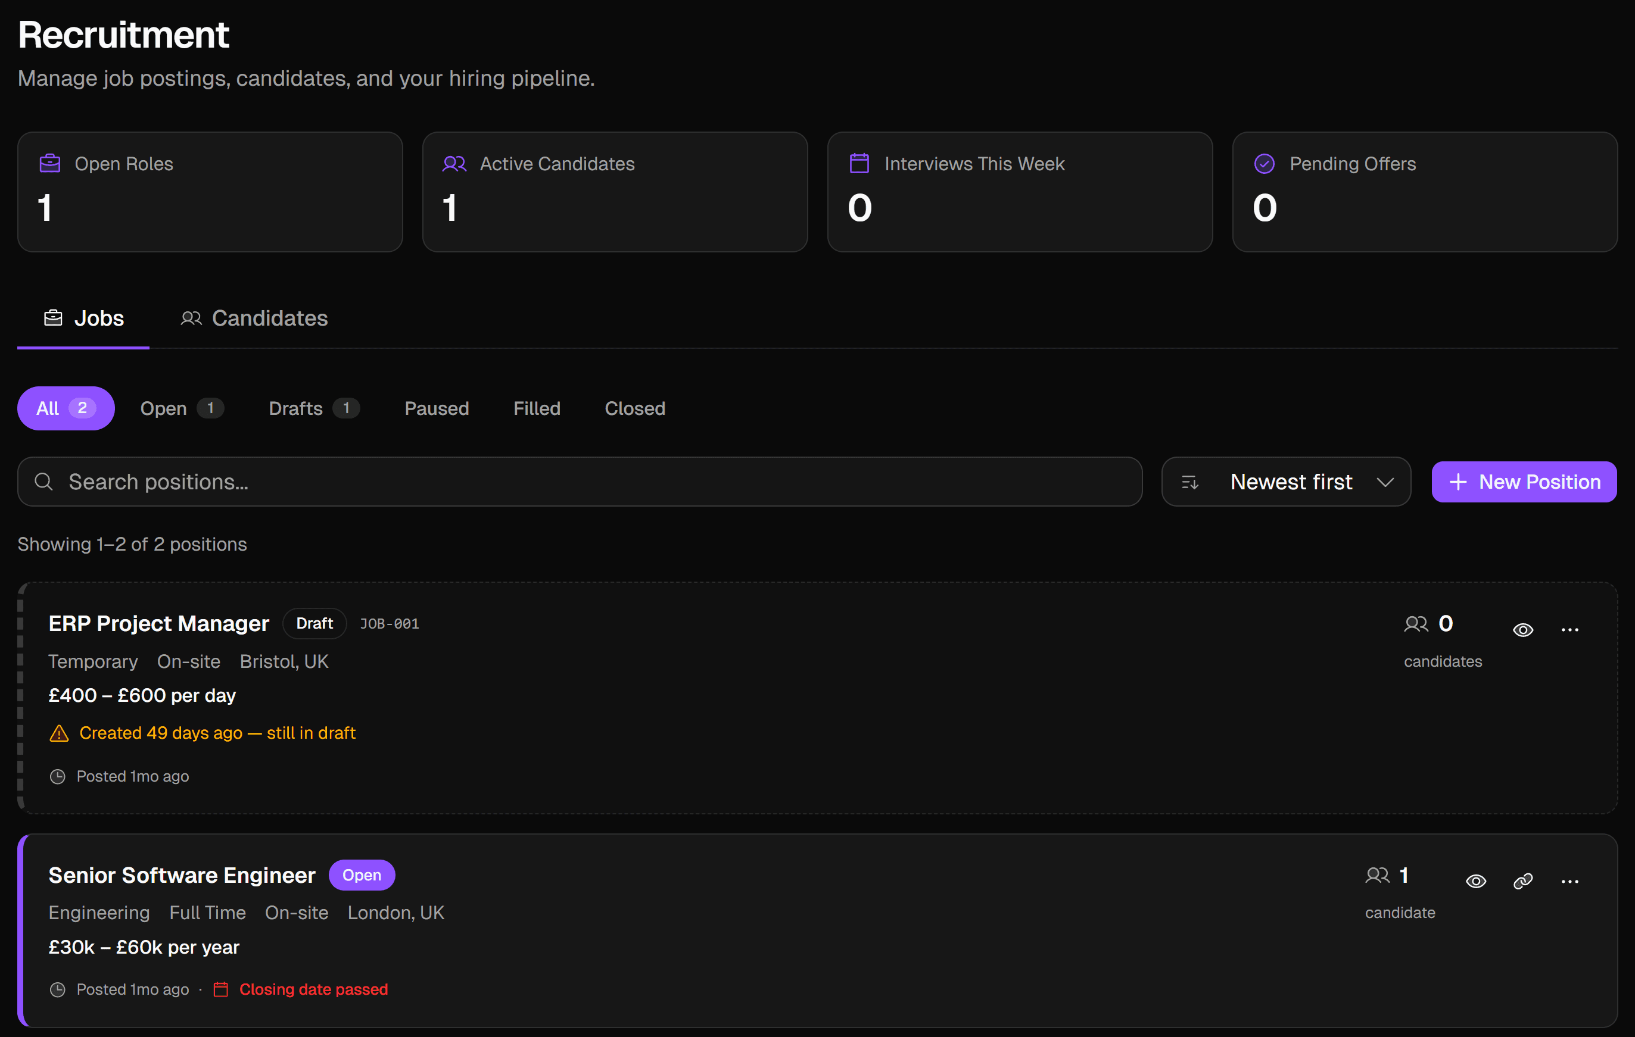This screenshot has width=1635, height=1037.
Task: Click the Interviews This Week calendar icon
Action: tap(859, 164)
